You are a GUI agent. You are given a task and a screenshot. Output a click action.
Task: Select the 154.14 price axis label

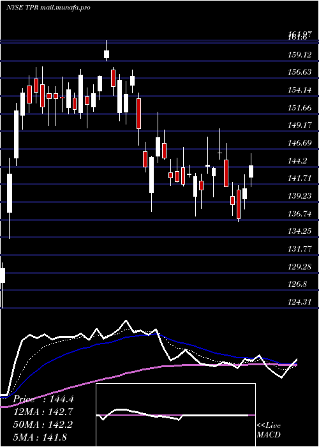pos(300,90)
